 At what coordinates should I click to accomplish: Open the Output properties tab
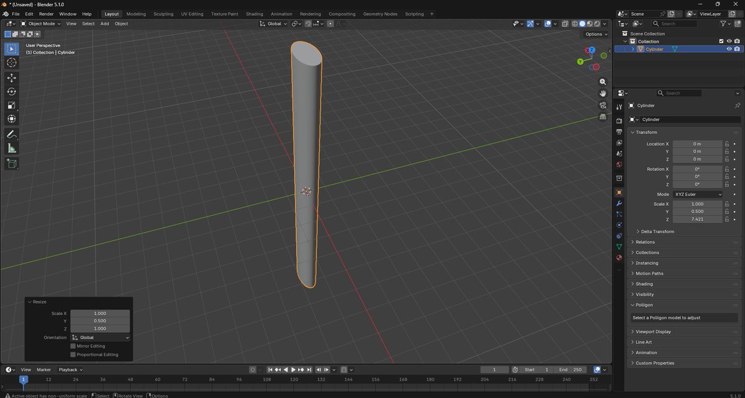point(619,131)
